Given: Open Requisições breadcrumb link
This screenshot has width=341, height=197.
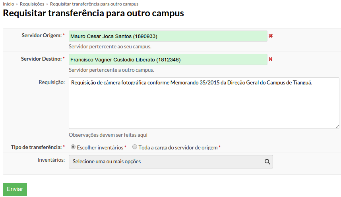Looking at the screenshot, I should 32,4.
